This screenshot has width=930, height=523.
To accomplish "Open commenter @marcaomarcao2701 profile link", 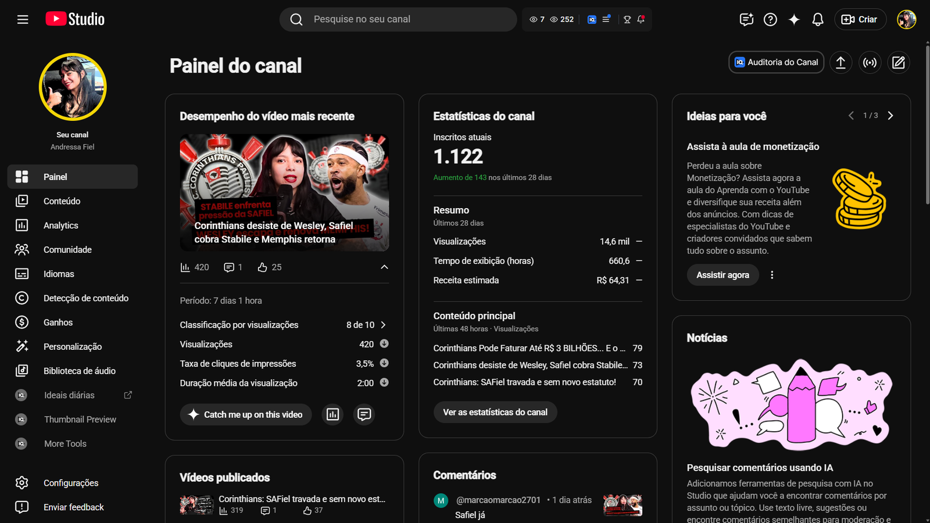I will pos(498,500).
